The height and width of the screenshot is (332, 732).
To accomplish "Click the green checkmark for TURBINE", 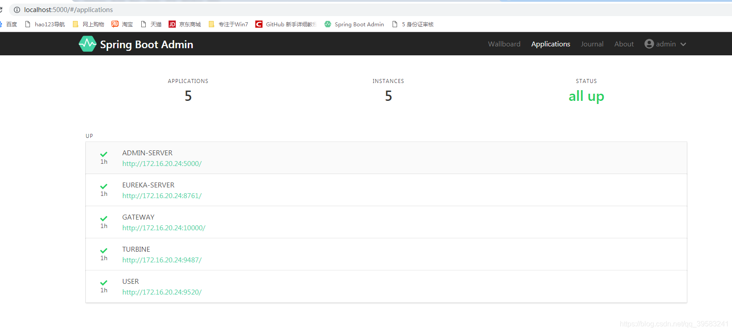I will 104,251.
